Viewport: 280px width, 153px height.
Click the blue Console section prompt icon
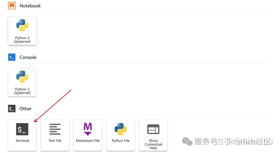[x=11, y=57]
